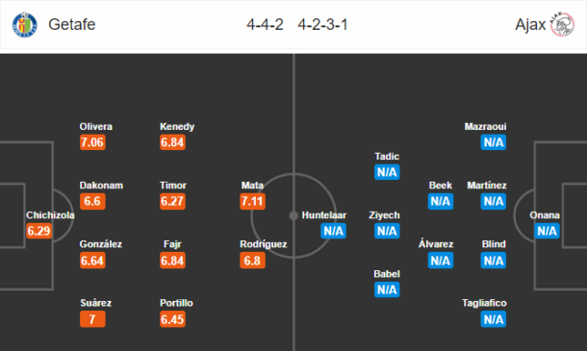Click the Getafe club crest icon
587x351 pixels.
point(25,25)
